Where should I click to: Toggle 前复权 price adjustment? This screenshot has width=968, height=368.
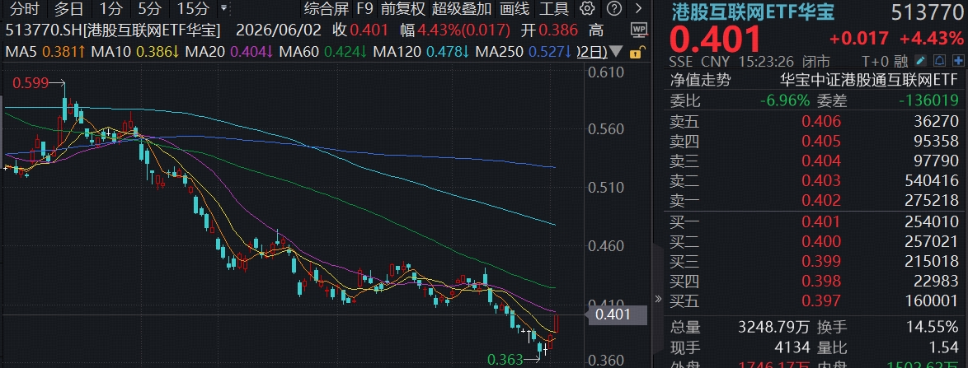coord(403,8)
